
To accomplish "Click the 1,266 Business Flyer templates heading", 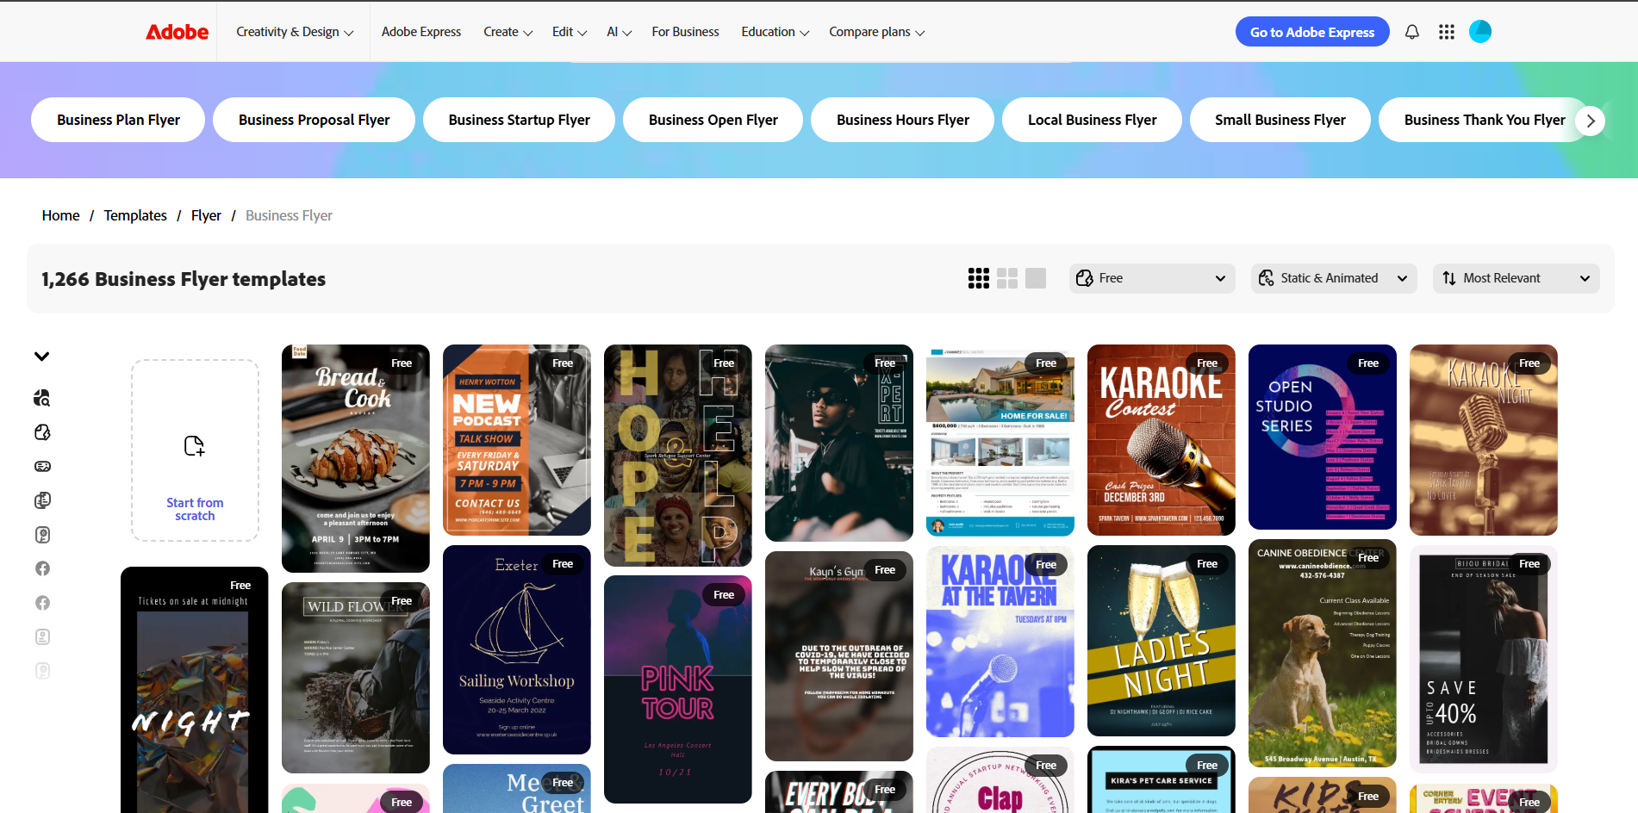I will (184, 279).
